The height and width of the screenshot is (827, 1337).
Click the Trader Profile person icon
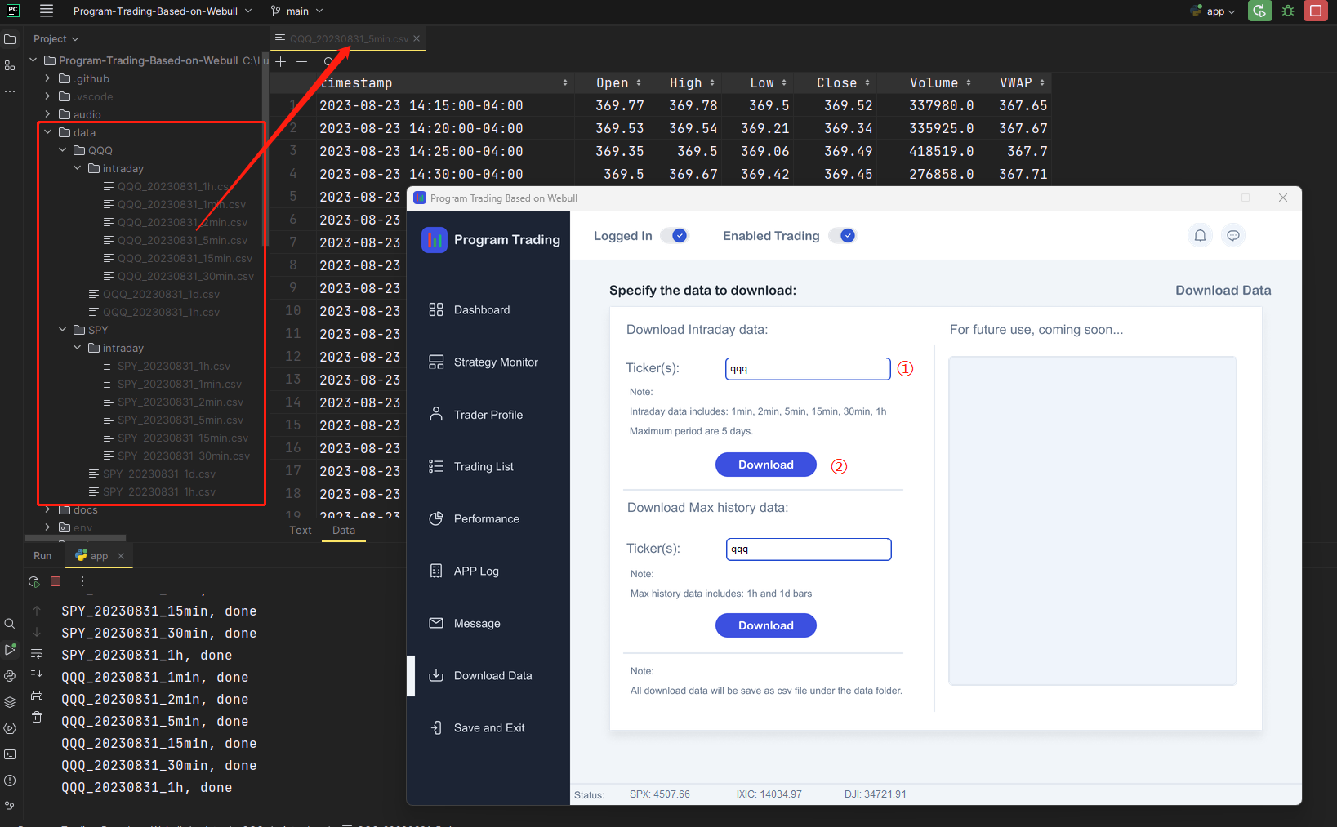click(x=436, y=414)
